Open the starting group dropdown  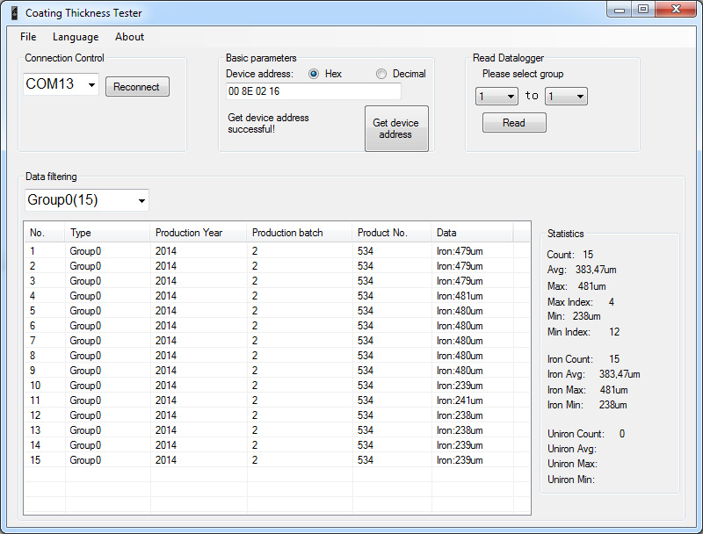510,97
